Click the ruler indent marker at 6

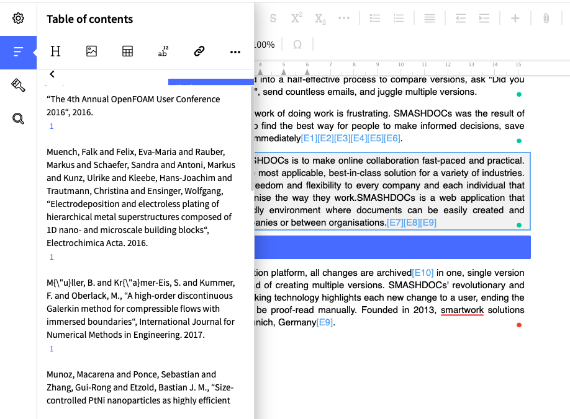tap(307, 72)
